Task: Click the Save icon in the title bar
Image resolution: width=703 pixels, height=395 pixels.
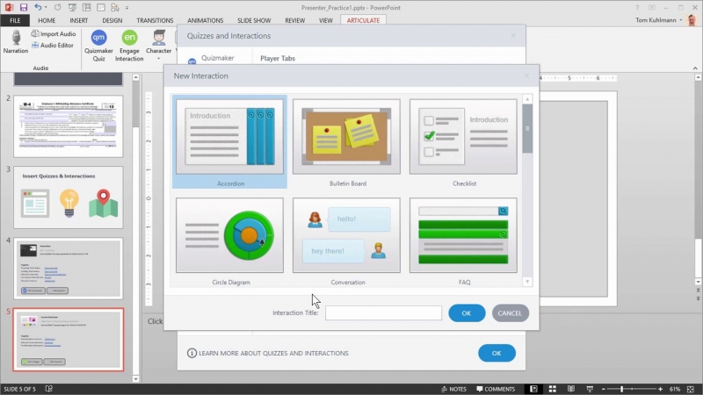Action: [24, 7]
